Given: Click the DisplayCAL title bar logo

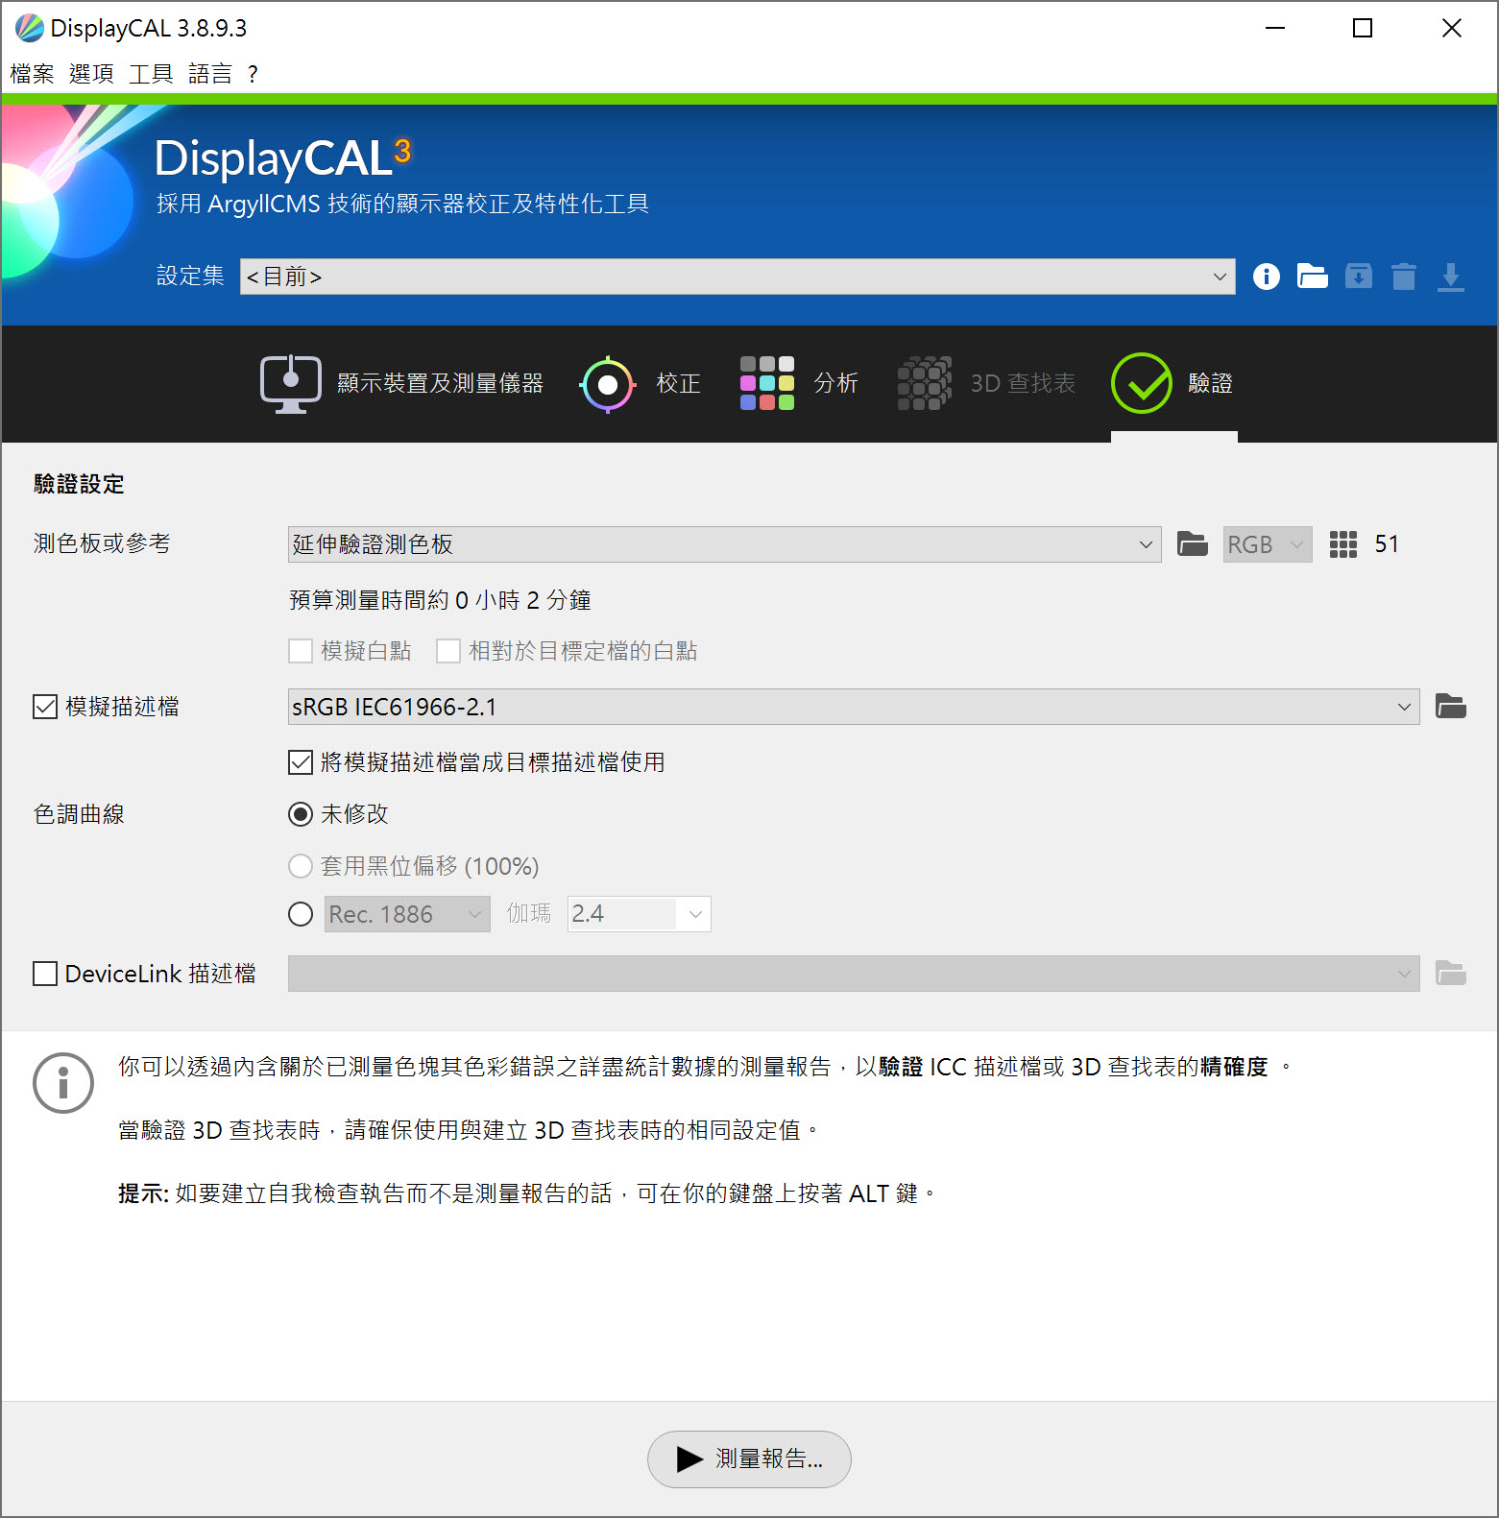Looking at the screenshot, I should (x=30, y=28).
